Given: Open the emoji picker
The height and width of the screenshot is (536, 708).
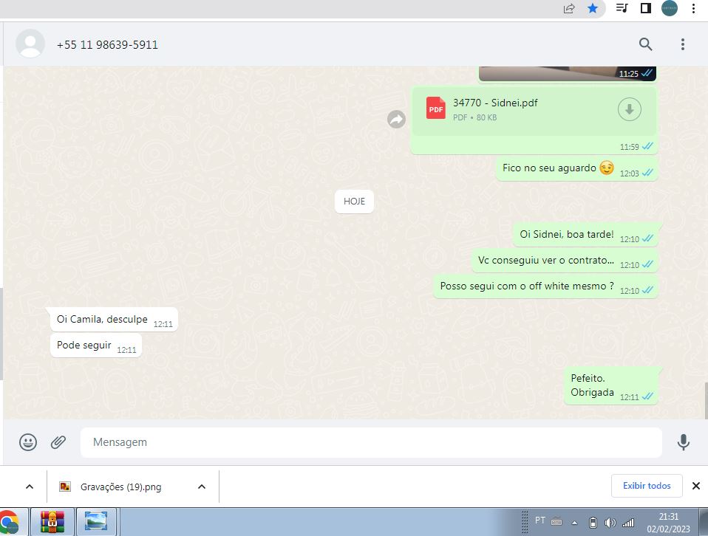Looking at the screenshot, I should [x=28, y=442].
